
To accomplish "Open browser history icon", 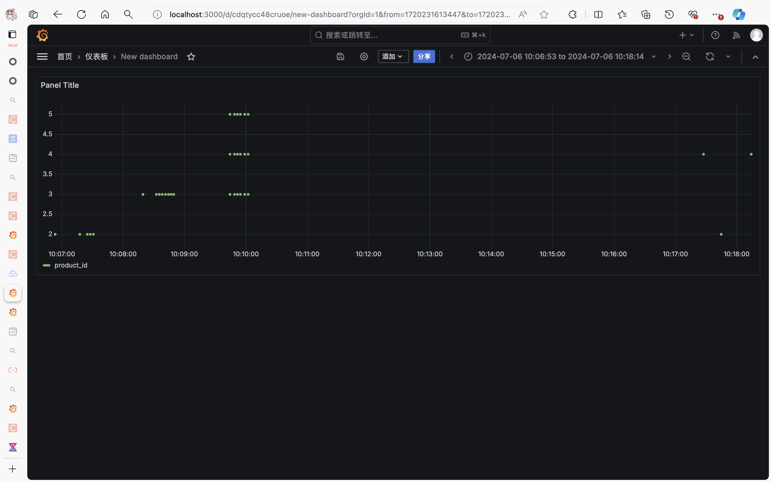I will coord(669,14).
